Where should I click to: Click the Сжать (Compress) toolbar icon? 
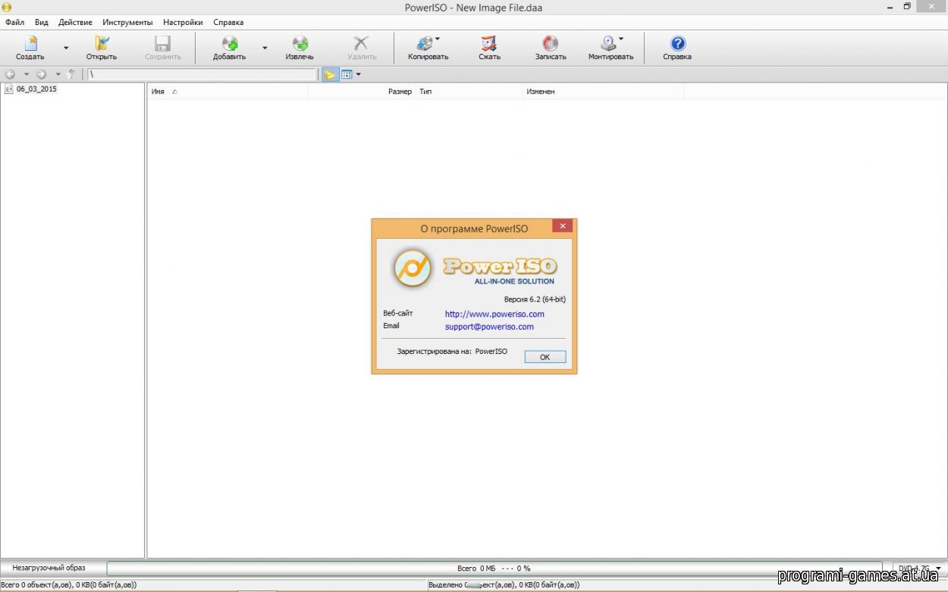pyautogui.click(x=489, y=48)
